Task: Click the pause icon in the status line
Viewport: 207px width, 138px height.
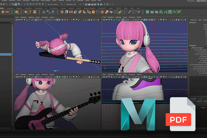Action: tap(108, 4)
